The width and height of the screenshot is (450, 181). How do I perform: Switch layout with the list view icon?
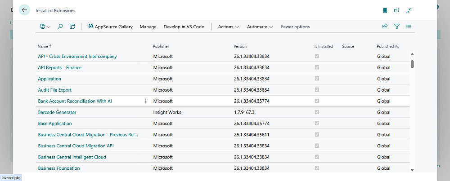[409, 27]
